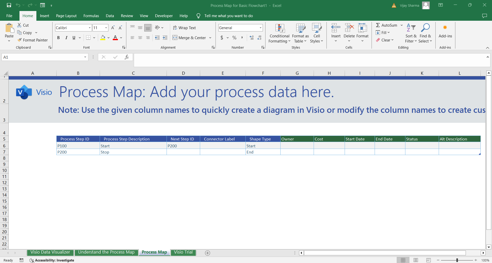This screenshot has height=263, width=492.
Task: Add a new sheet with plus button
Action: coord(208,253)
